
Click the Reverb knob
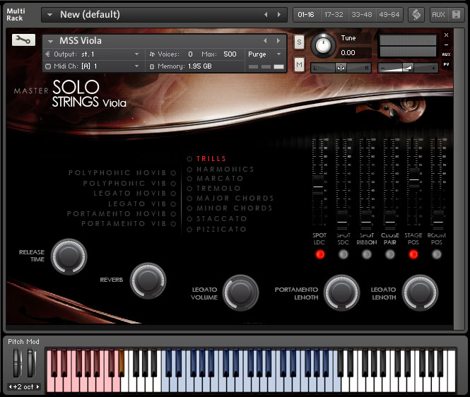pyautogui.click(x=148, y=280)
